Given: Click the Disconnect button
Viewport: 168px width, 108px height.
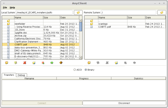Looking at the screenshot, I should point(124,103).
